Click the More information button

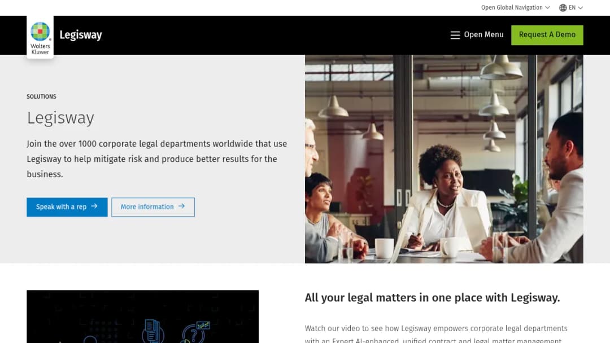click(x=153, y=207)
